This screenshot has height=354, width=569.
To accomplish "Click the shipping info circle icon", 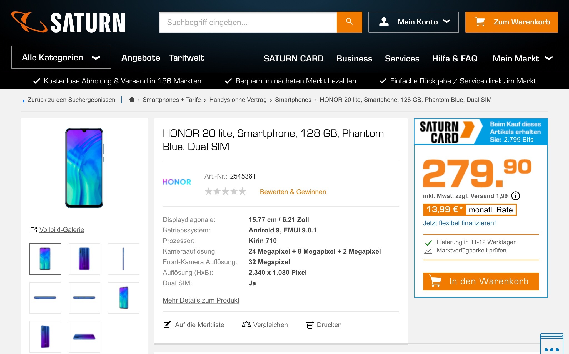I will 516,196.
